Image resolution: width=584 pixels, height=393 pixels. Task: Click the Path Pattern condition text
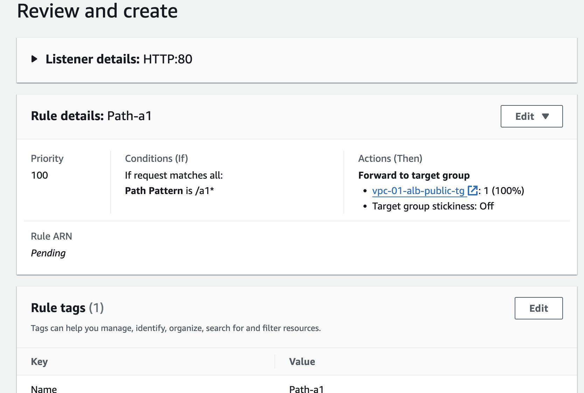tap(169, 191)
